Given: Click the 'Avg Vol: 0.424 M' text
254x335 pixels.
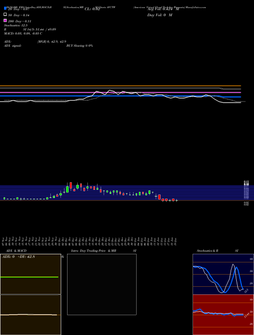Looking at the screenshot, I should tap(163, 9).
